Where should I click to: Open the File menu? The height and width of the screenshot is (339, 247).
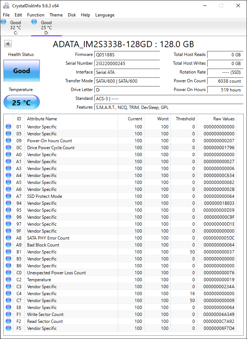(x=6, y=15)
